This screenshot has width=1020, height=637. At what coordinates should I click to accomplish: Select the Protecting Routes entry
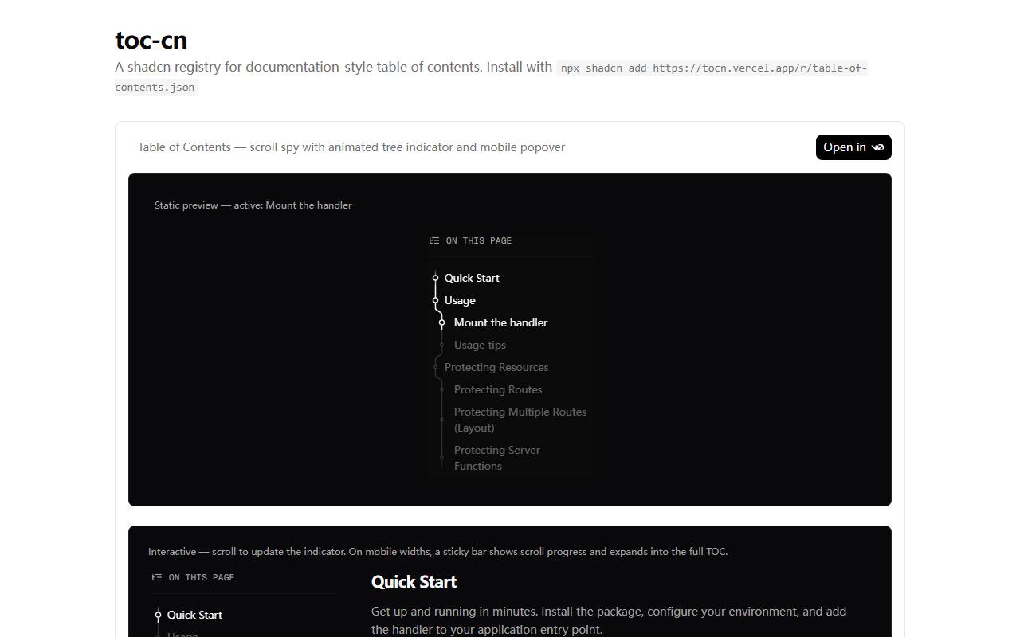click(498, 389)
